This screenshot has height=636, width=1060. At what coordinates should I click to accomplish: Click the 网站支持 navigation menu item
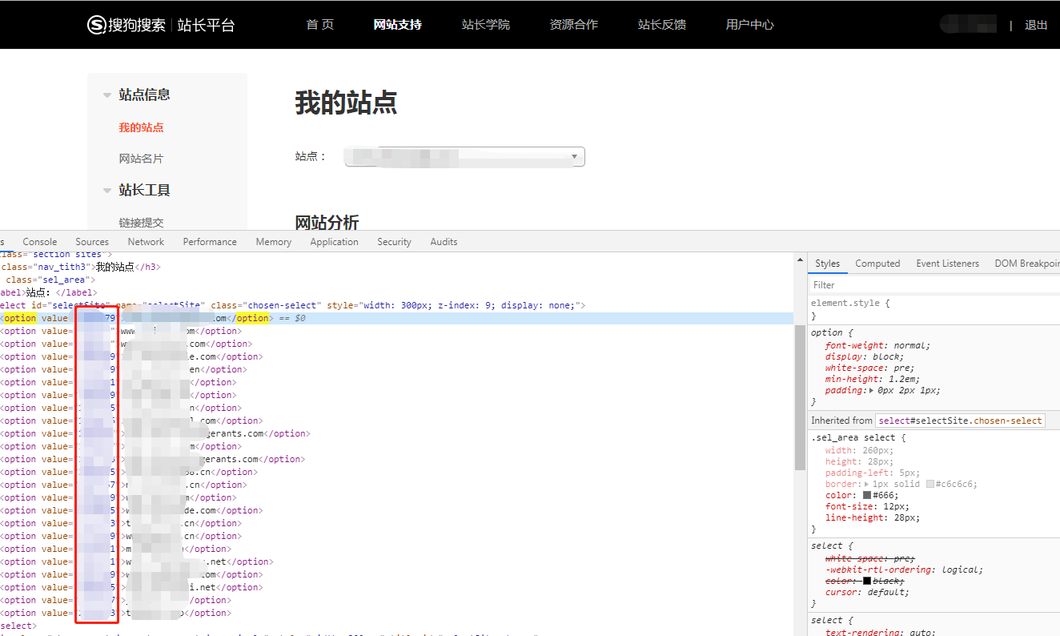coord(397,25)
